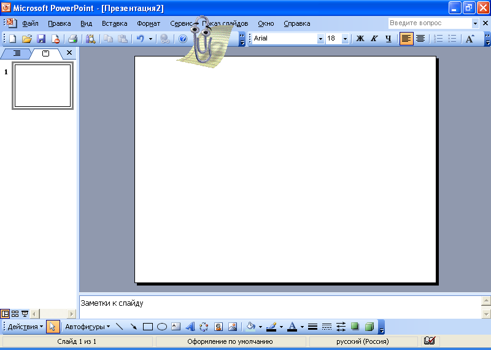Image resolution: width=491 pixels, height=350 pixels.
Task: Open Font Color dropdown arrow
Action: [302, 327]
